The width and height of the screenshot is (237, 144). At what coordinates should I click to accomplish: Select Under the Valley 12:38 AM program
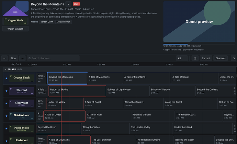coord(65,104)
